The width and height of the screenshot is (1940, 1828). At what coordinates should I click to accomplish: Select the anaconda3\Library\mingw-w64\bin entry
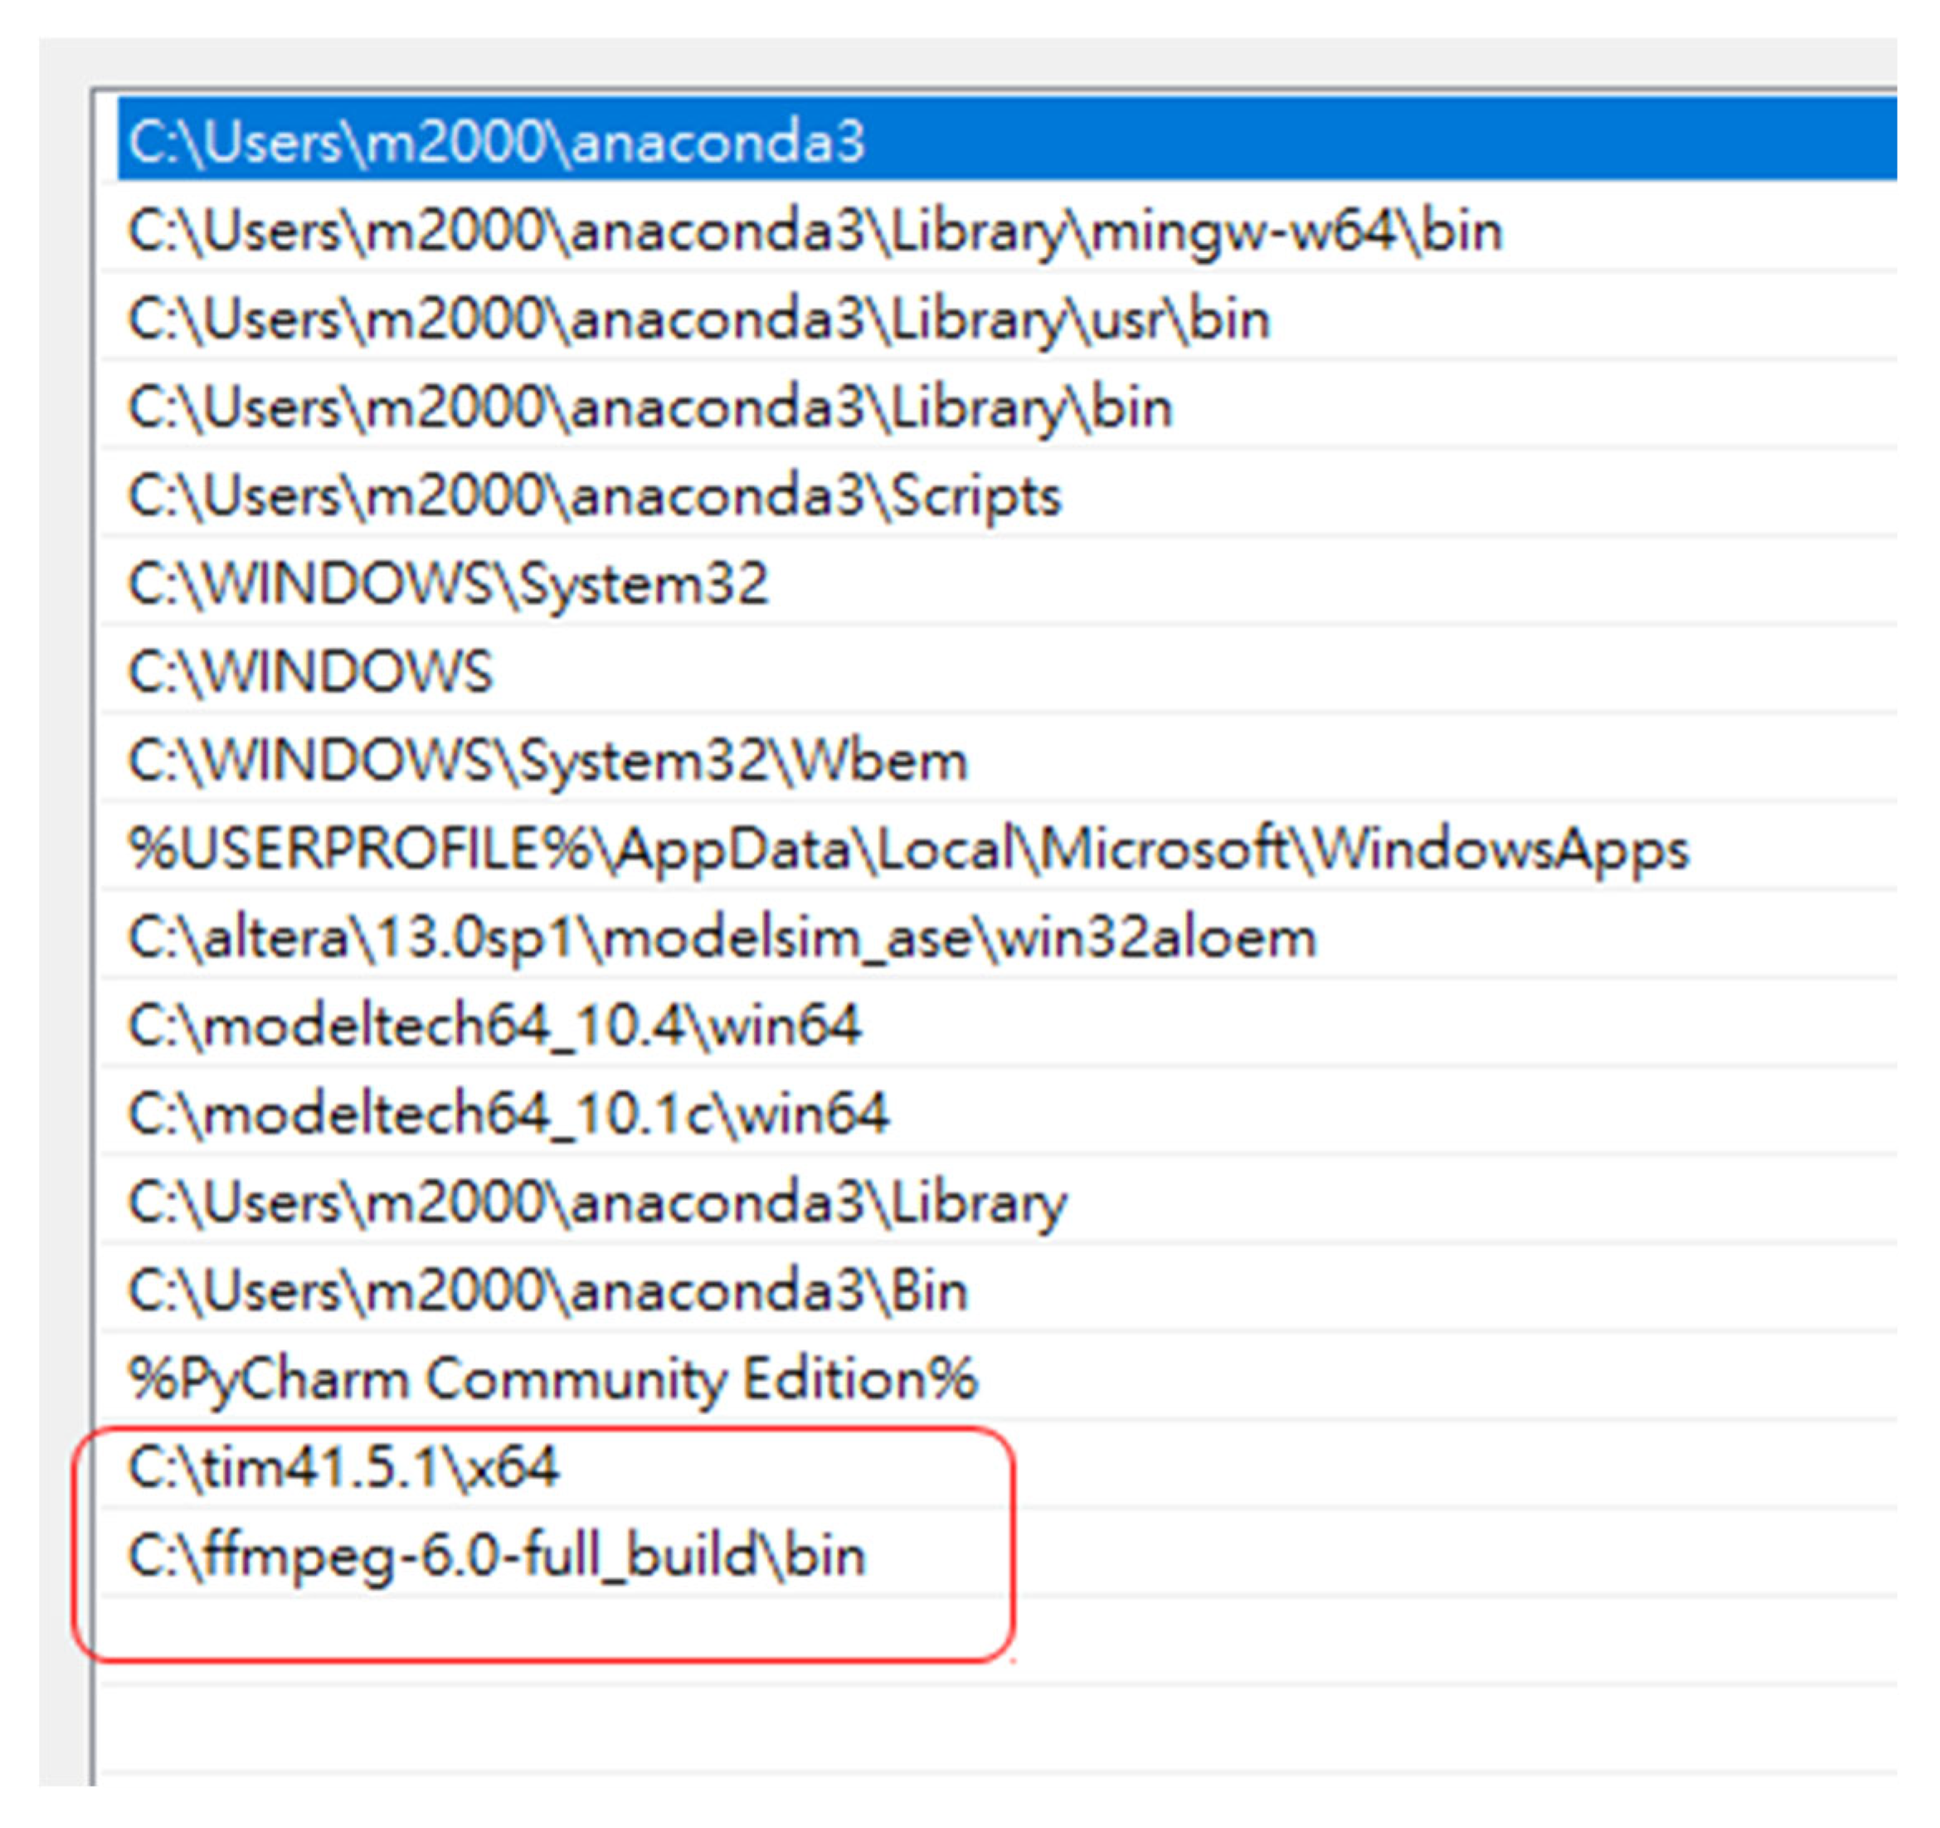coord(814,231)
